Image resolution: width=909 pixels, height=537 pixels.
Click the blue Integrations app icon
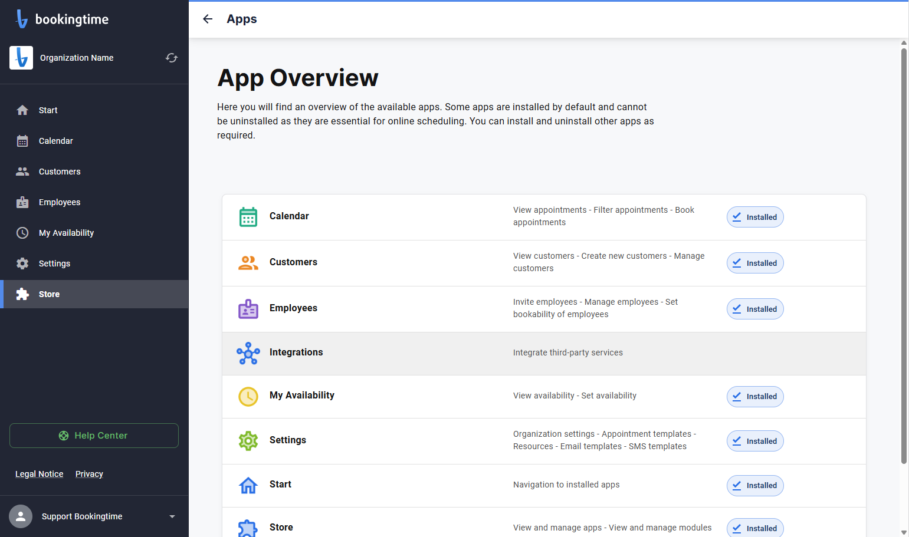(248, 353)
